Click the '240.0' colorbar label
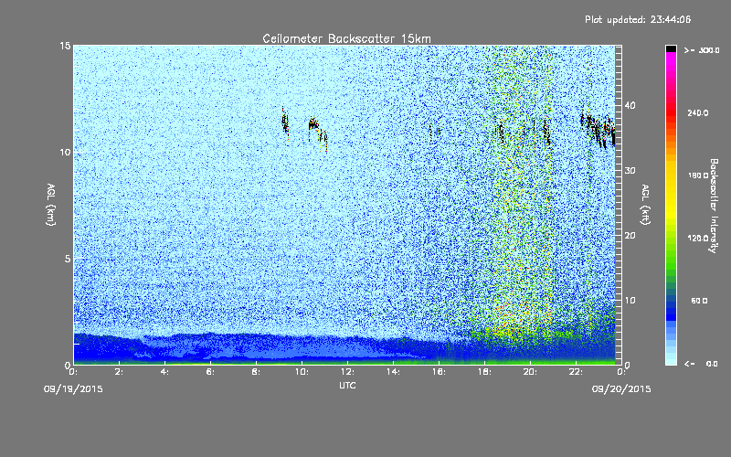731x457 pixels. click(698, 112)
